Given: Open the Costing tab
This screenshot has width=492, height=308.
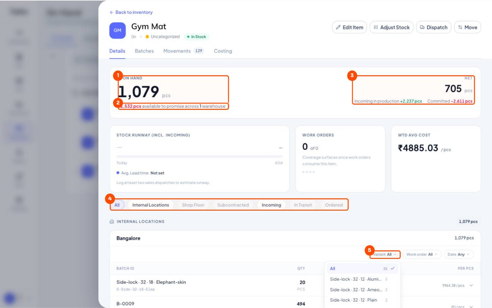Looking at the screenshot, I should pos(223,51).
